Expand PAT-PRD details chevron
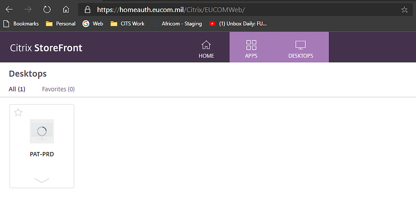This screenshot has width=416, height=217. pyautogui.click(x=42, y=180)
